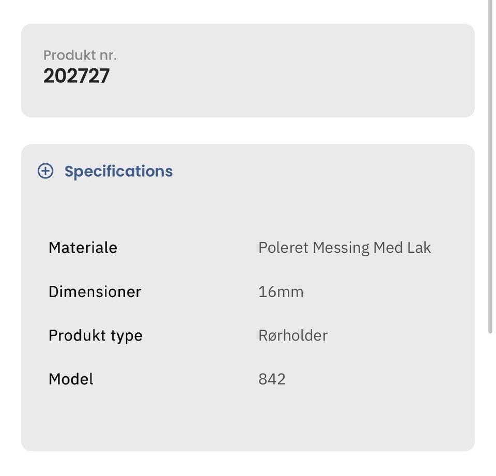Click the vertical scrollbar thumb

coord(490,165)
